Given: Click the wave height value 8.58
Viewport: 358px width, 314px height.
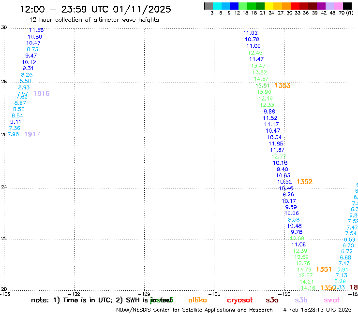Looking at the screenshot, I should pyautogui.click(x=294, y=220).
